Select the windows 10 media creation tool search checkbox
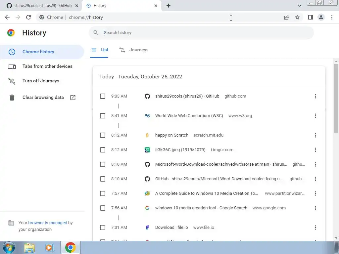 [103, 208]
